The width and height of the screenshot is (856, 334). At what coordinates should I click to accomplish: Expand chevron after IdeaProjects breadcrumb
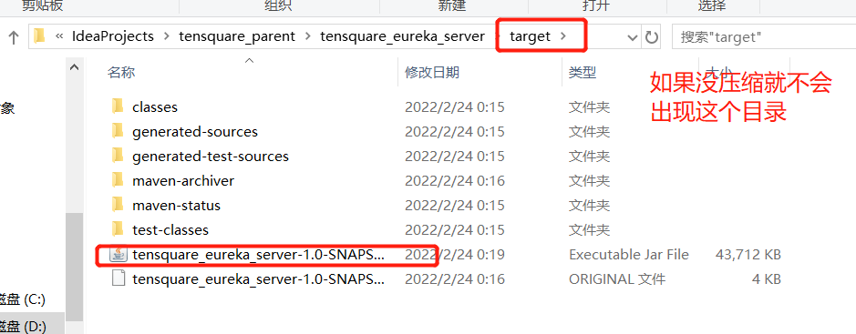click(x=167, y=37)
